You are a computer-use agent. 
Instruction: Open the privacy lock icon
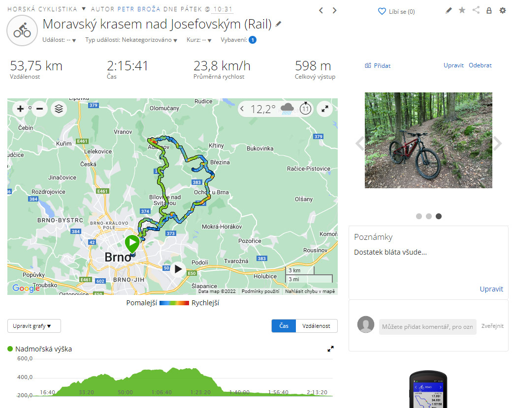point(489,11)
